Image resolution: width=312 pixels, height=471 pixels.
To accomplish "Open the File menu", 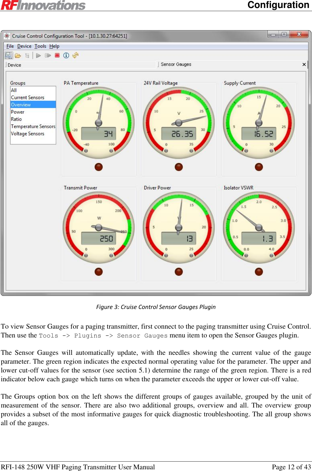I will [10, 46].
